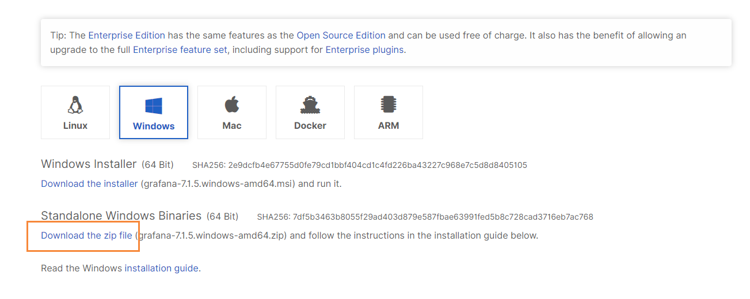Click the Linux penguin icon

75,105
